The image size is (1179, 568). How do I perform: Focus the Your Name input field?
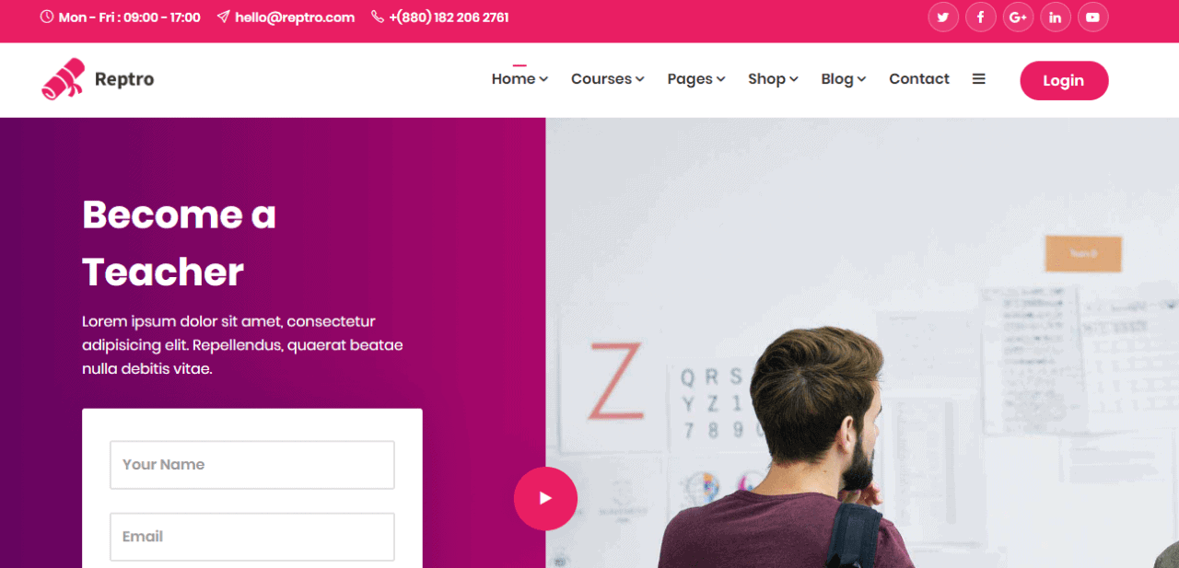pyautogui.click(x=252, y=465)
